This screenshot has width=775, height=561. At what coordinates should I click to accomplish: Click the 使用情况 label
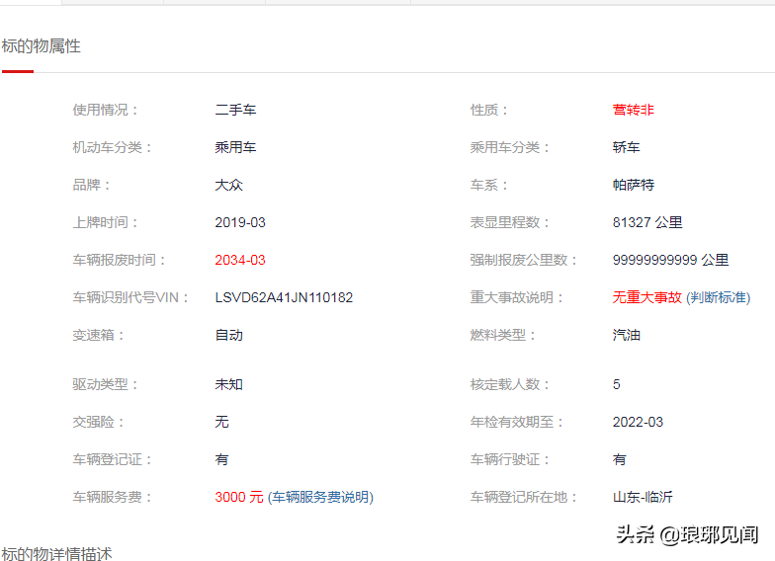pos(105,110)
